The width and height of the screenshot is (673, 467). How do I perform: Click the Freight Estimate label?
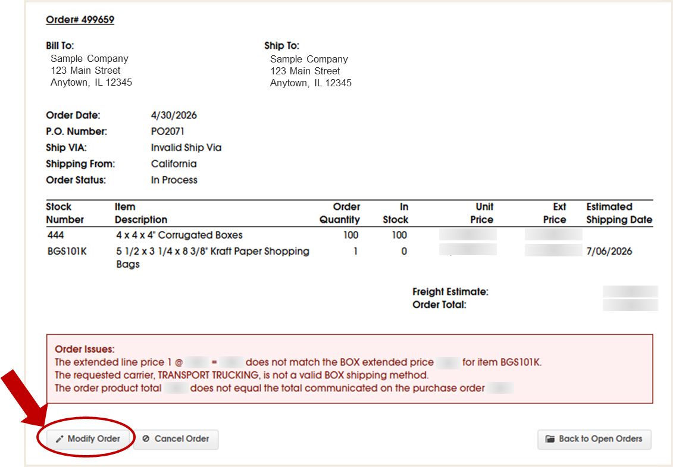pos(450,292)
